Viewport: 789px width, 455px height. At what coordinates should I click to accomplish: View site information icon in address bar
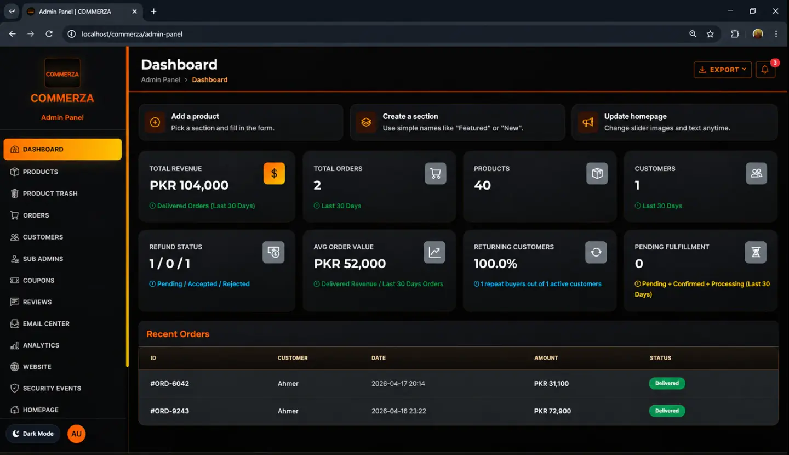[x=71, y=34]
